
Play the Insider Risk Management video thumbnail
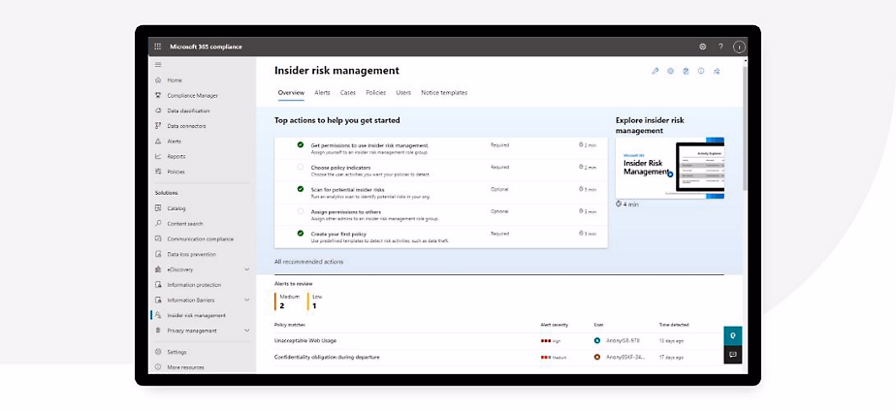click(x=669, y=168)
